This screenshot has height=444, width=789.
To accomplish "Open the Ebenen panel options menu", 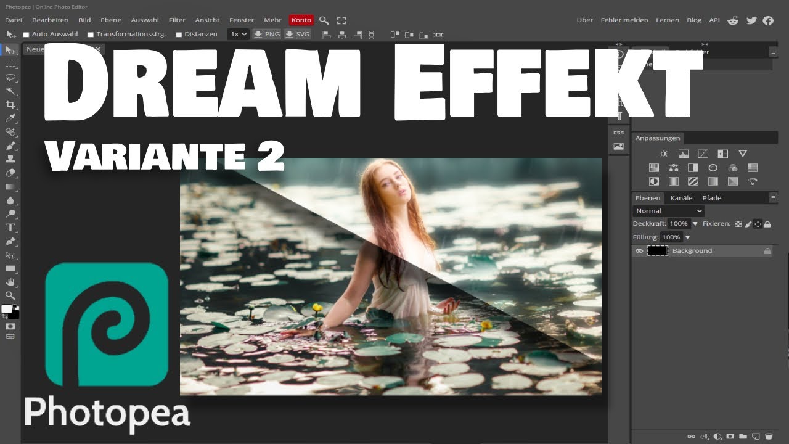I will (x=773, y=198).
